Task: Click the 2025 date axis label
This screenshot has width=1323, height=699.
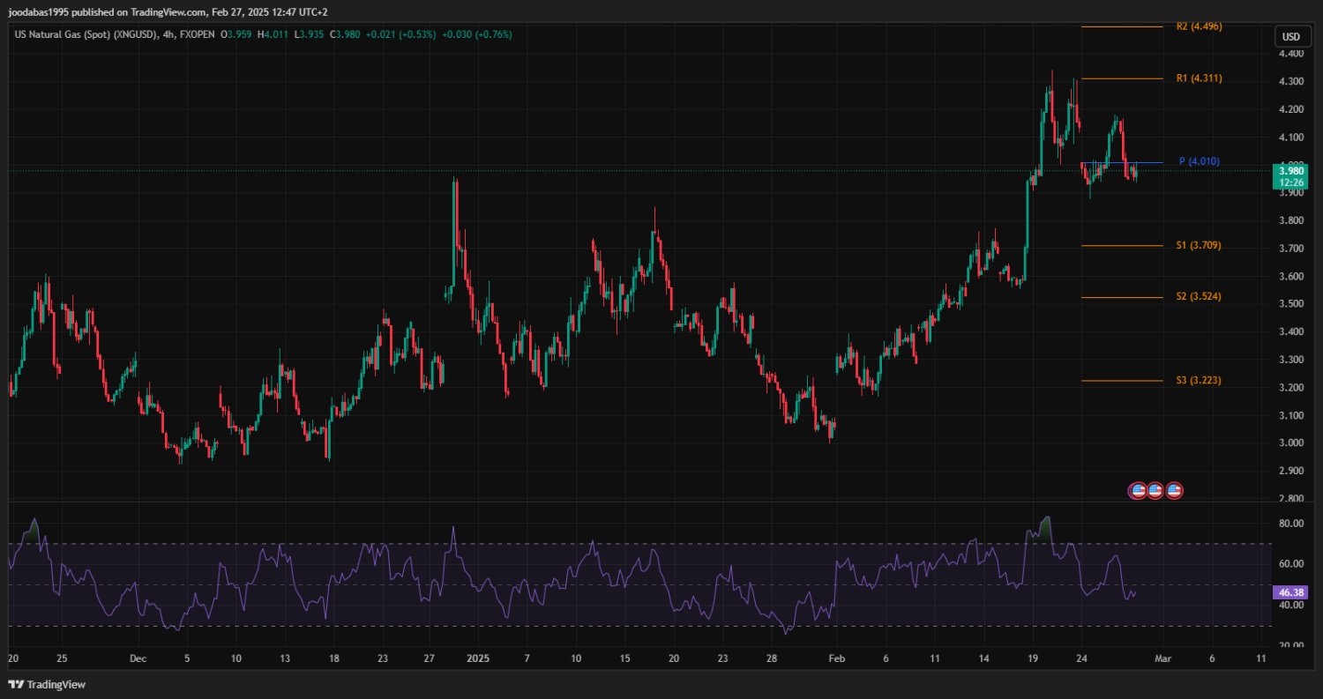Action: [x=477, y=658]
